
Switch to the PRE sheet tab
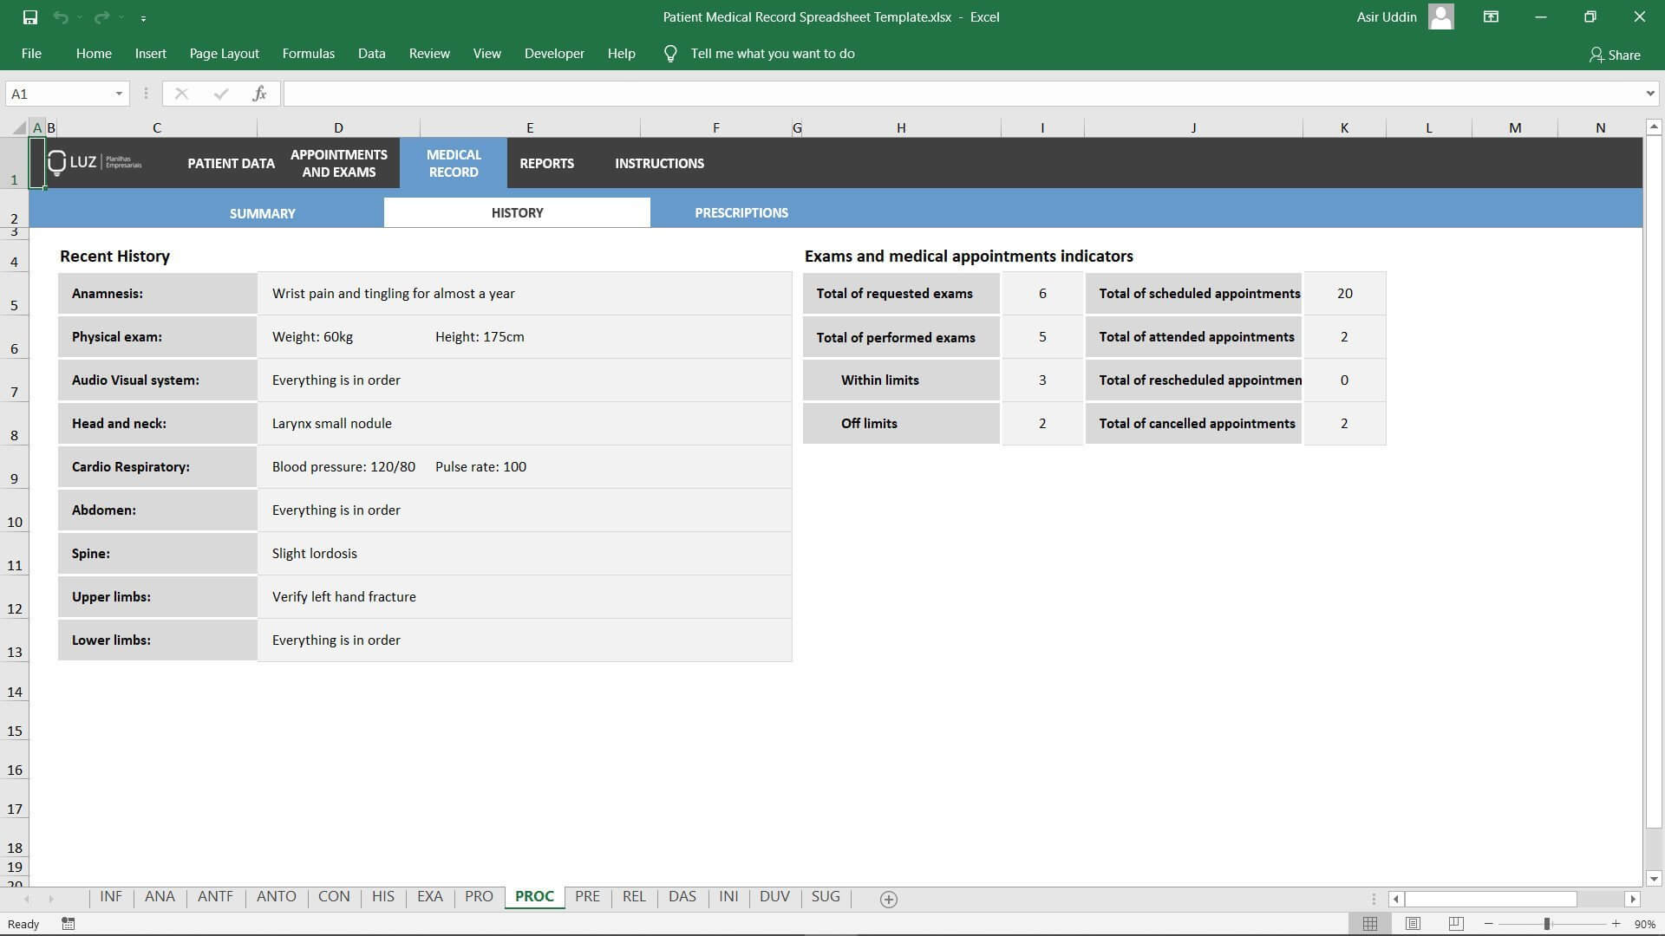tap(587, 897)
